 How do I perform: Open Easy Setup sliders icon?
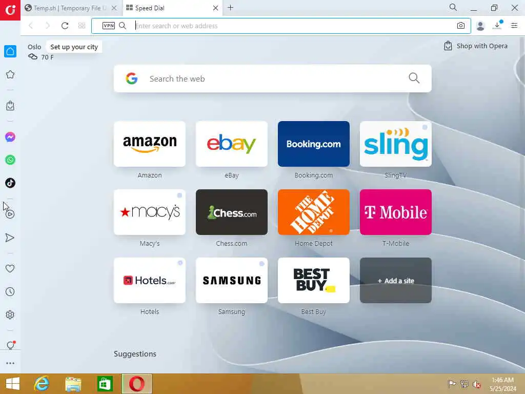point(514,26)
